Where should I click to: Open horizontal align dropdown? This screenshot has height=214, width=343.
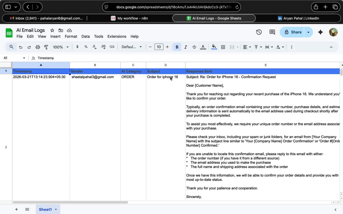(247, 47)
